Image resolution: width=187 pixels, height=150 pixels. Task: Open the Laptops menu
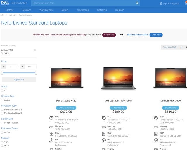click(x=9, y=10)
